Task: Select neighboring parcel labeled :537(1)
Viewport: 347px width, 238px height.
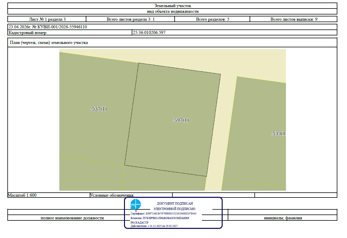Action: [x=99, y=109]
